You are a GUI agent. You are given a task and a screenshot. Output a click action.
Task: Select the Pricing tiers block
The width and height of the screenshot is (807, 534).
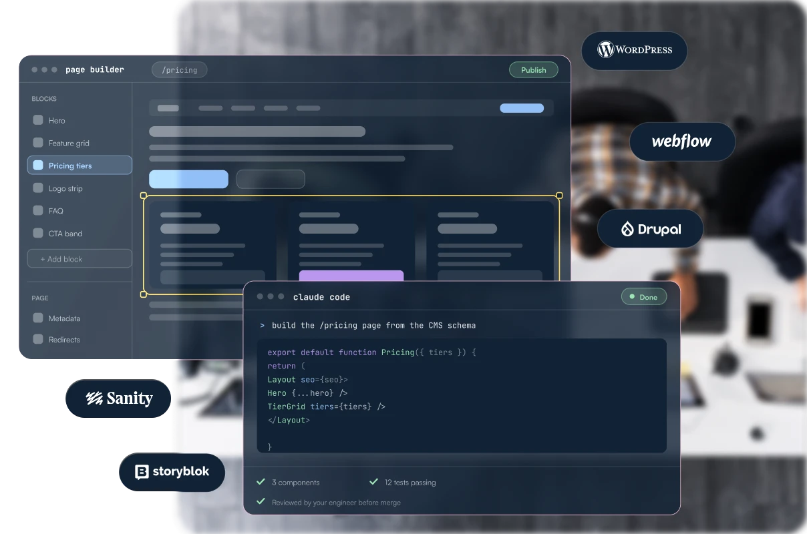[x=79, y=166]
